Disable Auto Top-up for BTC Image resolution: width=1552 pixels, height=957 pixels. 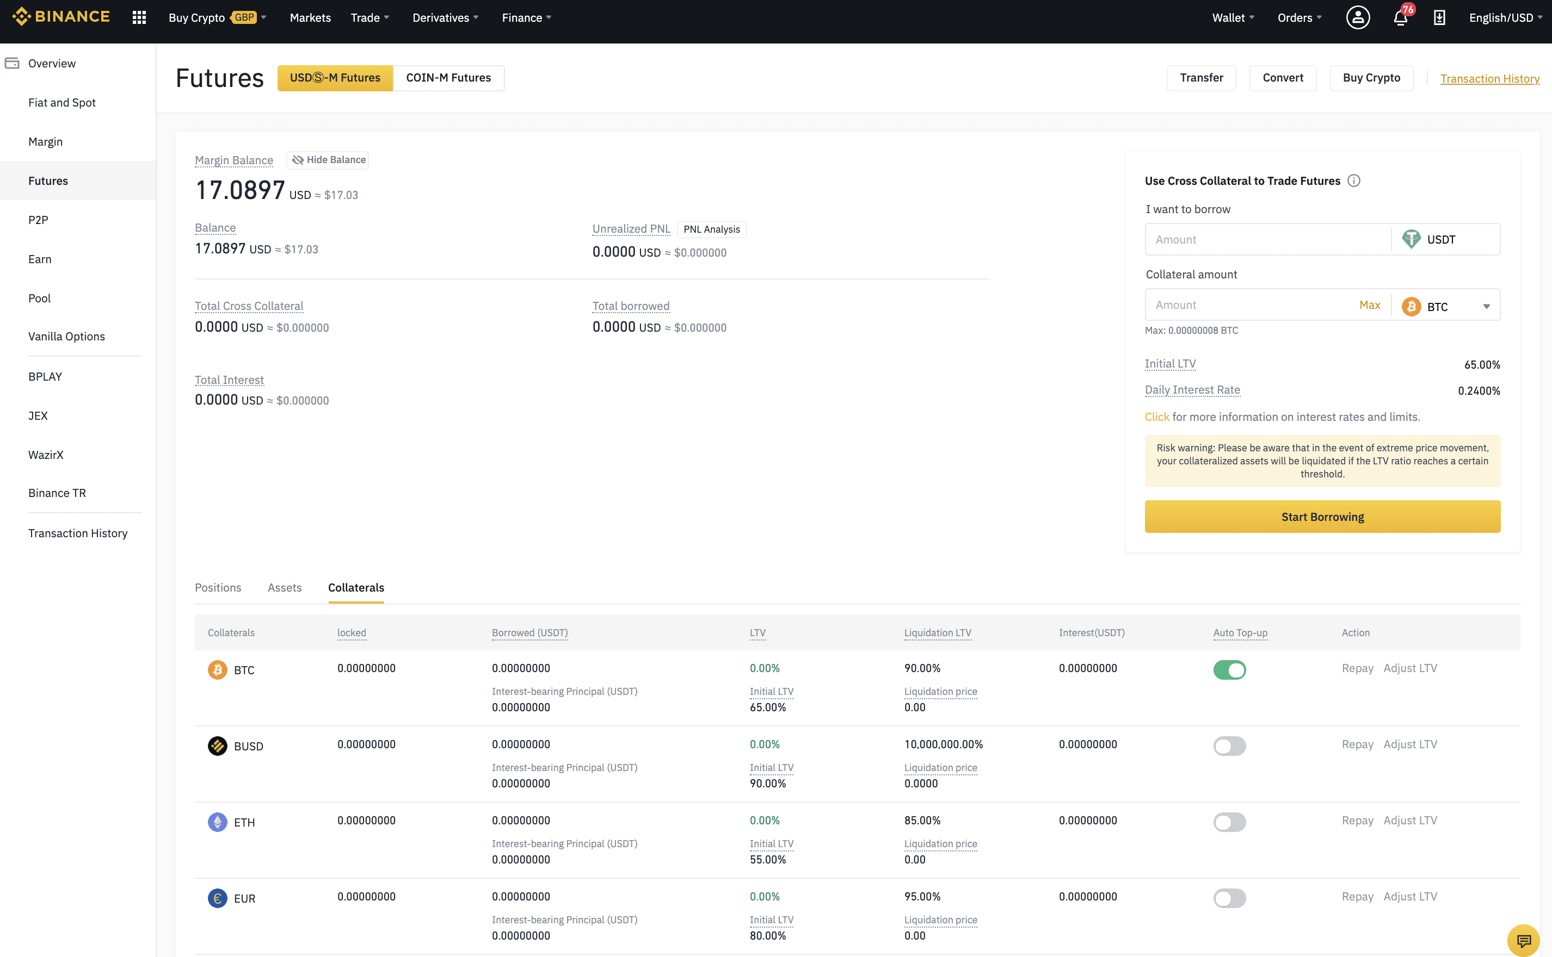[x=1229, y=670]
